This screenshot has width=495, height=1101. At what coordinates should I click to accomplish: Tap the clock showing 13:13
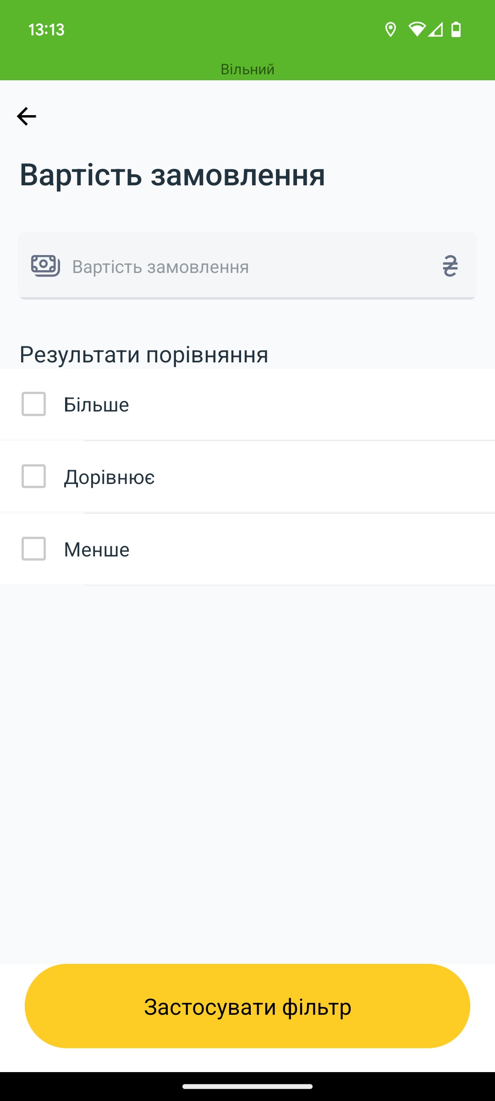(46, 30)
